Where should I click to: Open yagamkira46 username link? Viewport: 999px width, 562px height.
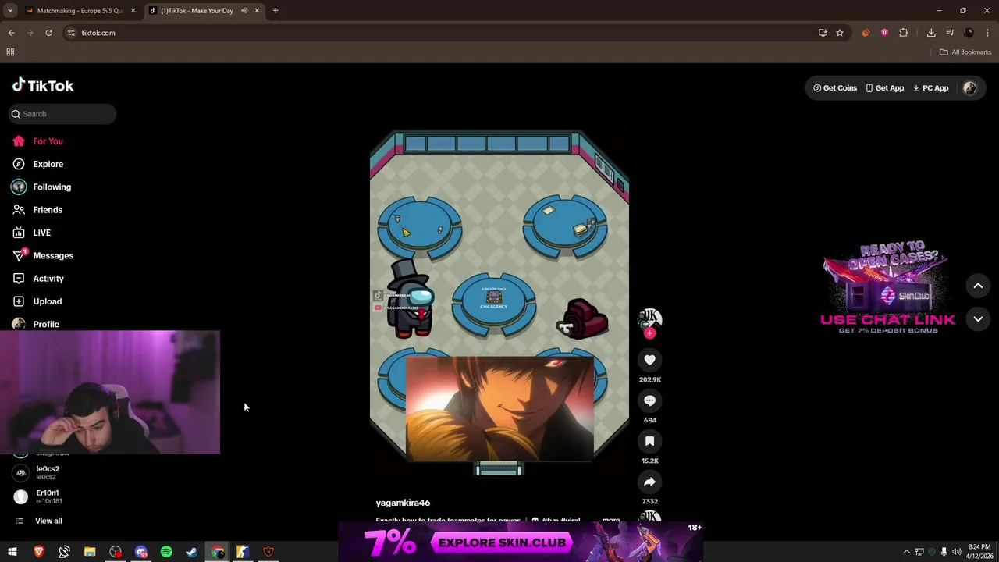coord(403,503)
